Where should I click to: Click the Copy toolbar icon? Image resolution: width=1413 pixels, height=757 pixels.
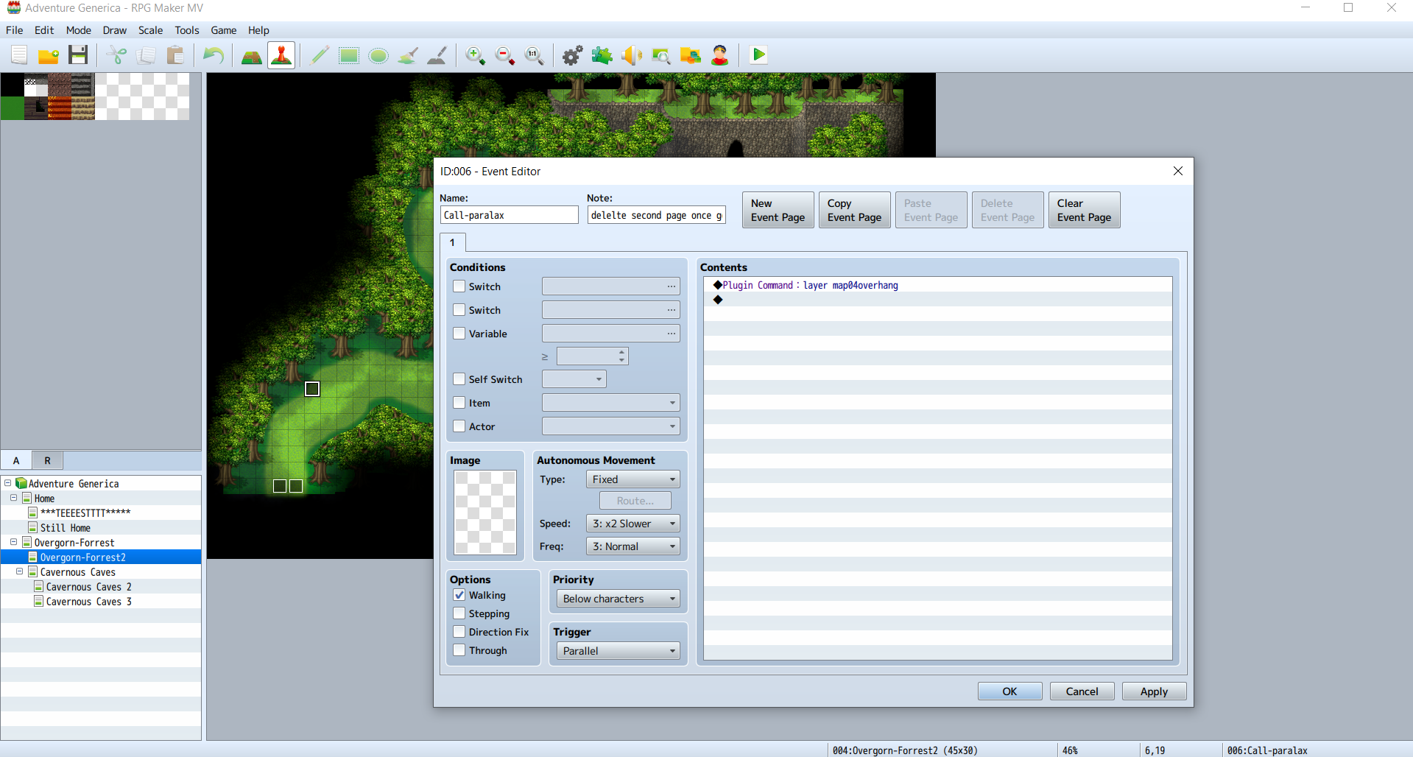pos(146,55)
